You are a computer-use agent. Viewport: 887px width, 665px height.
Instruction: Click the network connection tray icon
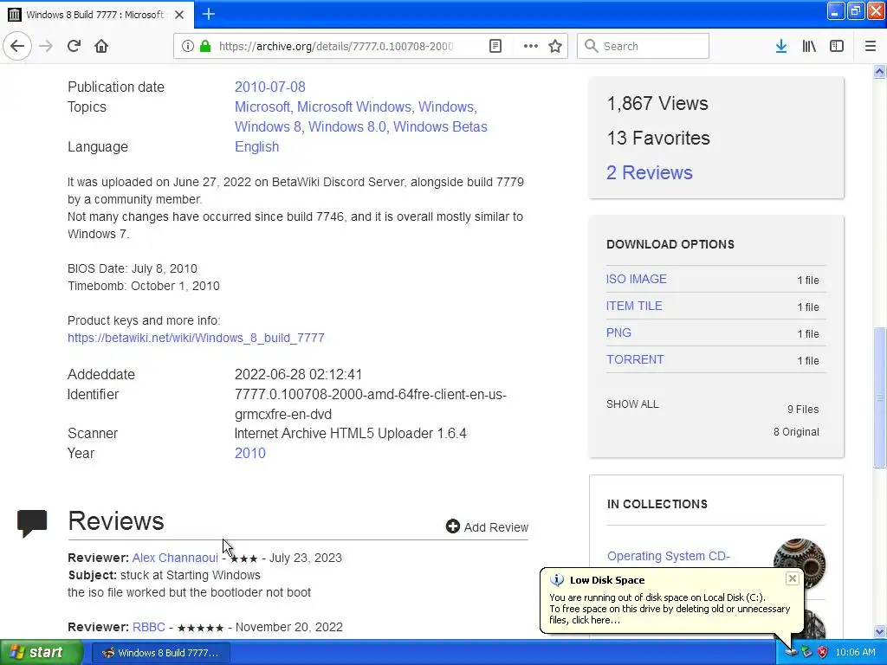[806, 652]
